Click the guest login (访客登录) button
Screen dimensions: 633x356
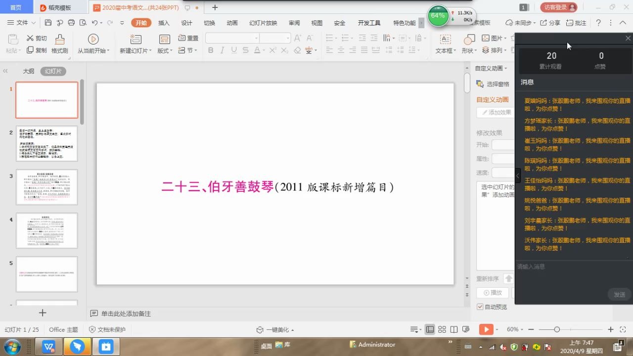(x=559, y=7)
